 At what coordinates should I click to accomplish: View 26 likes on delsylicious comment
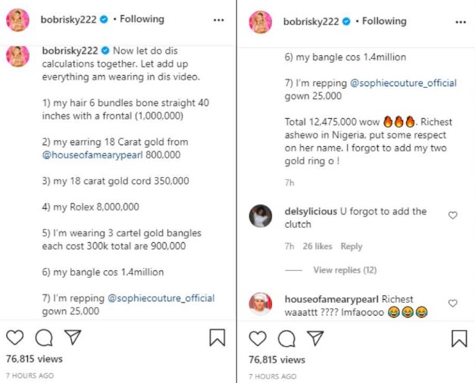[317, 247]
